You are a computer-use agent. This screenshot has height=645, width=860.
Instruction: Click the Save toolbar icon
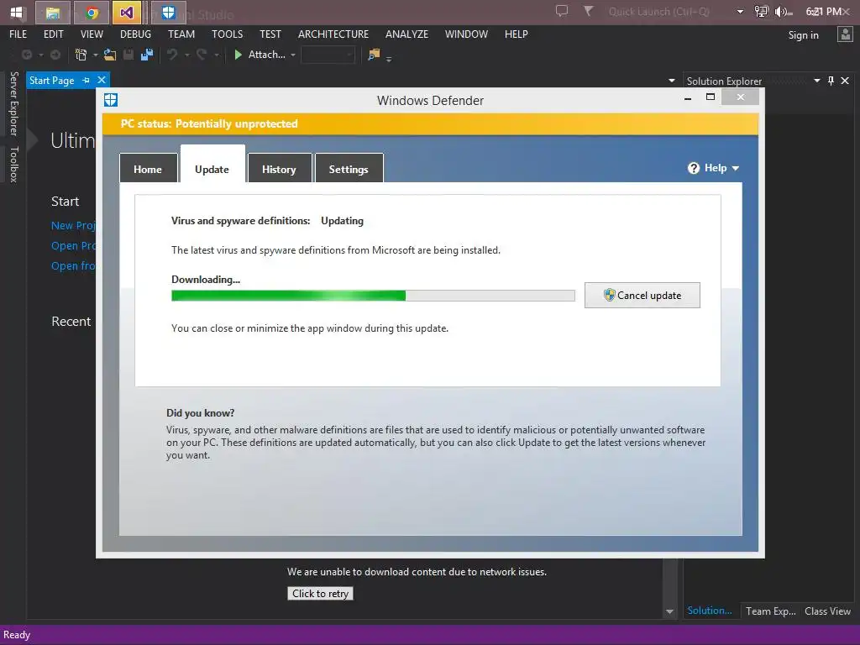[x=128, y=55]
